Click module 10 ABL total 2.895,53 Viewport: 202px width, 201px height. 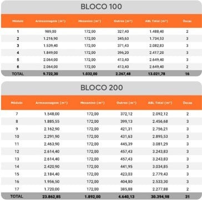(160, 137)
